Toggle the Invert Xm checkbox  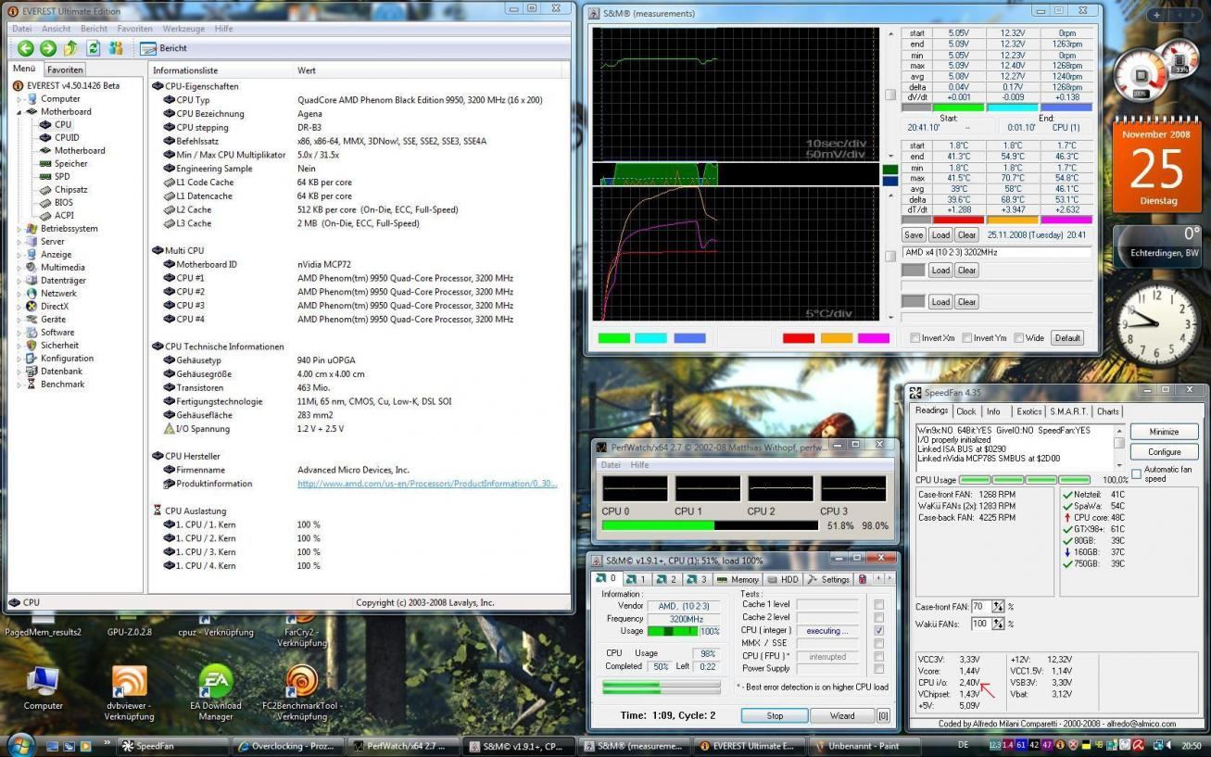point(915,338)
